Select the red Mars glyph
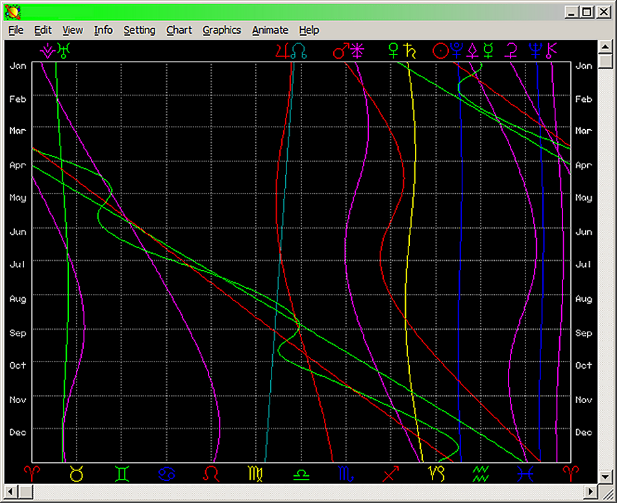Viewport: 617px width, 503px height. click(340, 51)
